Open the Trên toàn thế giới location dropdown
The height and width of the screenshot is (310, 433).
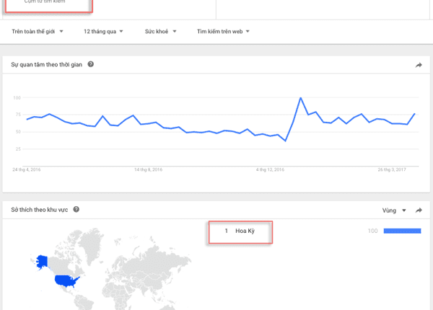38,32
